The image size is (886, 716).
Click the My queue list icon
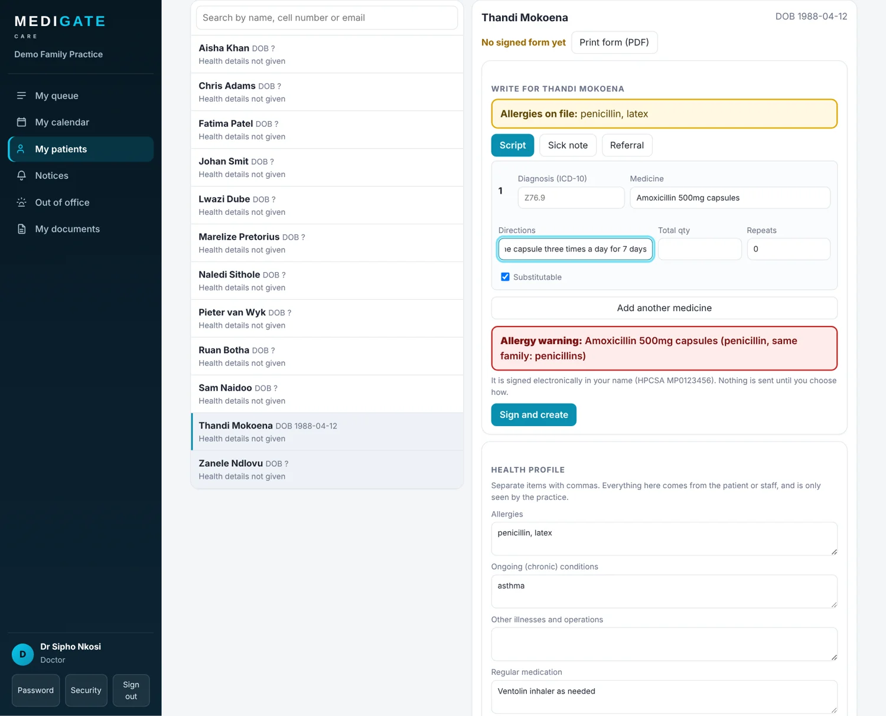tap(21, 96)
